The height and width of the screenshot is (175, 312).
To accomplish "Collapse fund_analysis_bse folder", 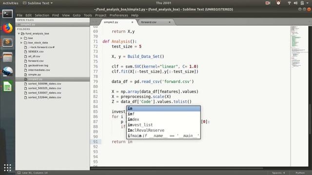I will pos(19,34).
